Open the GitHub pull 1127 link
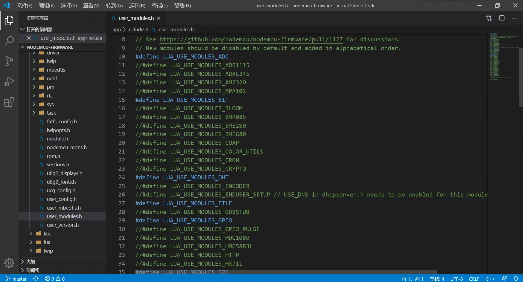Image resolution: width=523 pixels, height=282 pixels. [x=251, y=39]
